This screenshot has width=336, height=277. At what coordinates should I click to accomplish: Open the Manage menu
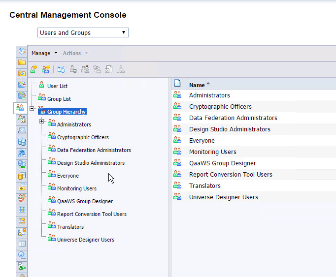44,53
